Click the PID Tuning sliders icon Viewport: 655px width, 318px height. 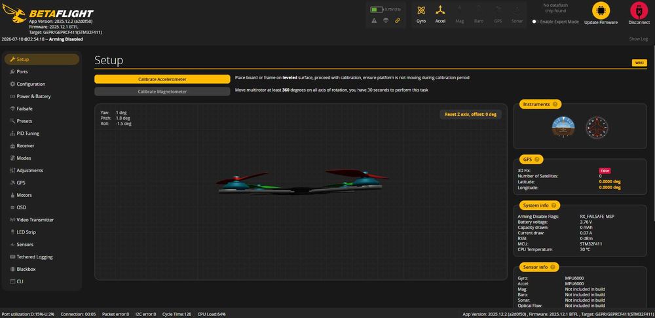(x=12, y=133)
